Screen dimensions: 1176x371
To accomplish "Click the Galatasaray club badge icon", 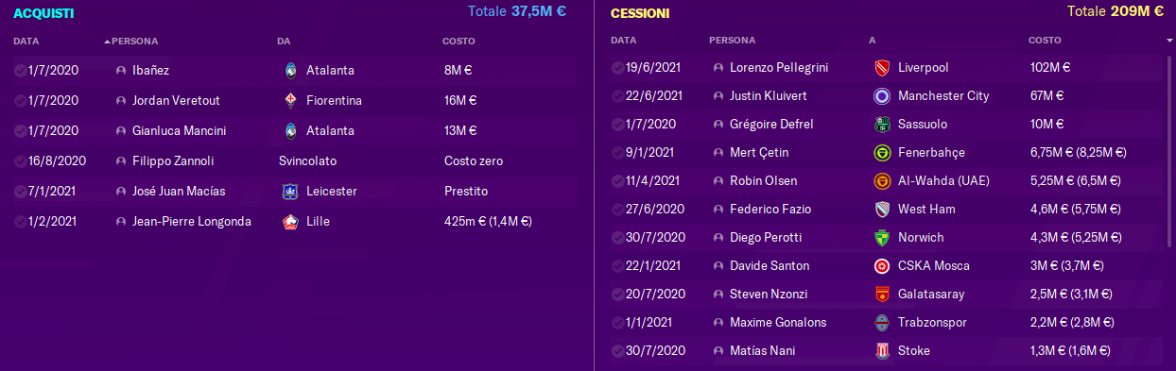I will [x=882, y=295].
